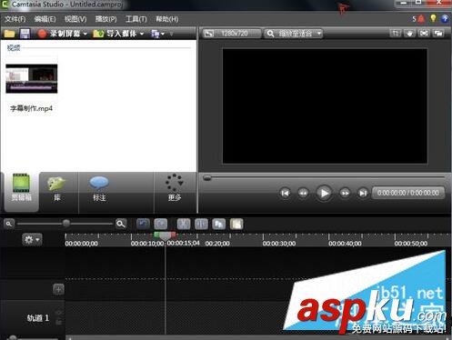Image resolution: width=452 pixels, height=340 pixels.
Task: Select the 字幕制作.mp4 video thumbnail
Action: [x=32, y=78]
